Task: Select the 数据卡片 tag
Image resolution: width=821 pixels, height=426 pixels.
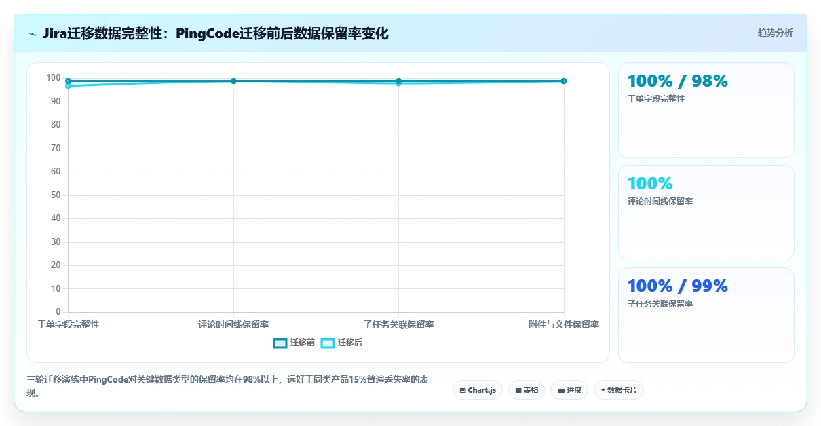Action: pos(619,390)
